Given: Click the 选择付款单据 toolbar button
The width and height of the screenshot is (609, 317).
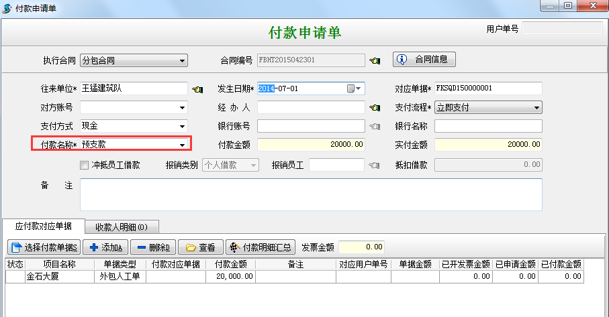Looking at the screenshot, I should 44,247.
